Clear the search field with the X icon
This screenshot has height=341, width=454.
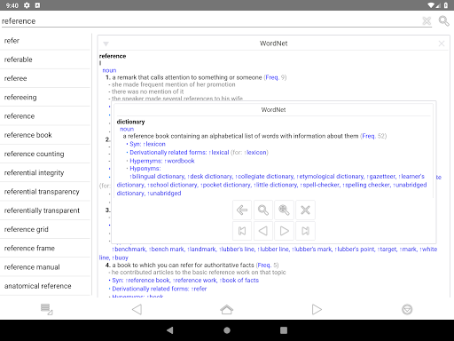[427, 21]
